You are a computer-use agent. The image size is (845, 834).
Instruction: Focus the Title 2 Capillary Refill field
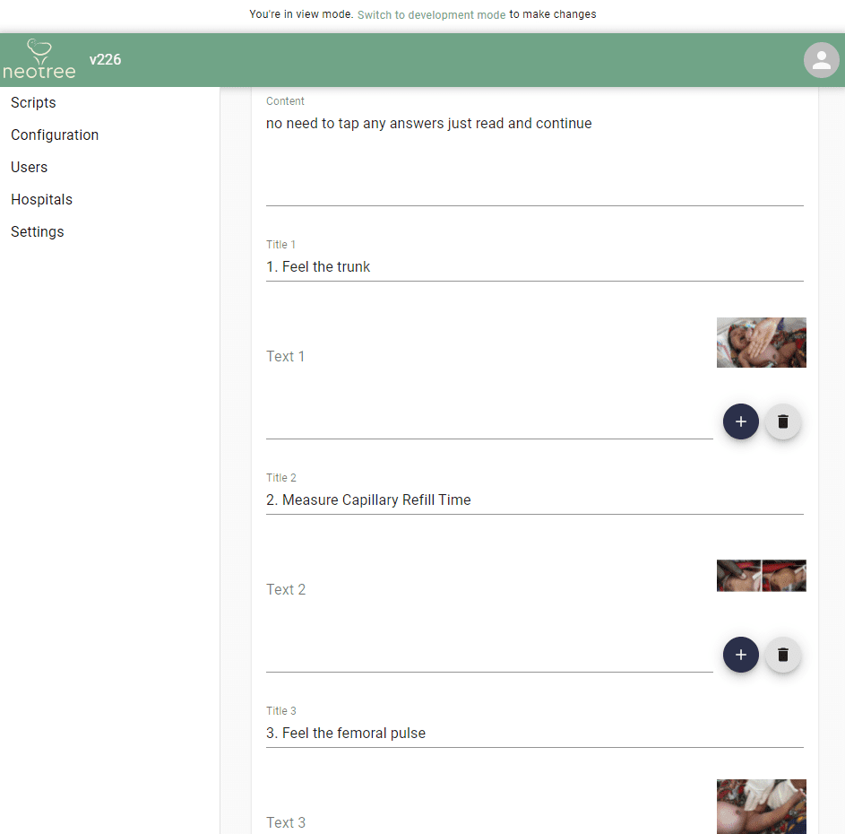coord(534,500)
